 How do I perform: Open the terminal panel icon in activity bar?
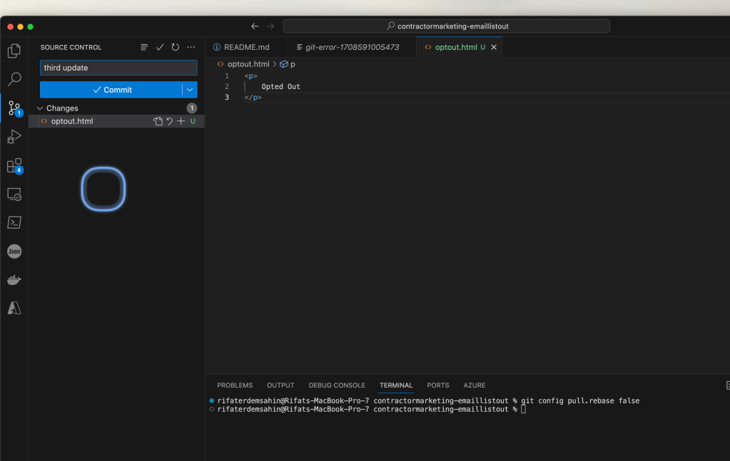[14, 222]
